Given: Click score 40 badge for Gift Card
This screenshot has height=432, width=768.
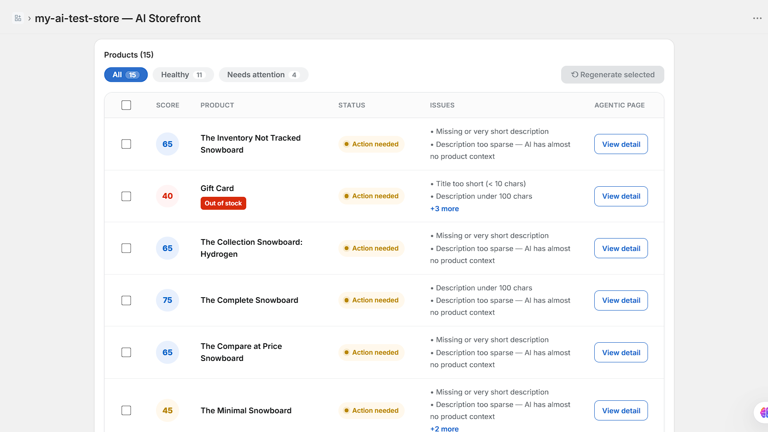Looking at the screenshot, I should [x=168, y=196].
